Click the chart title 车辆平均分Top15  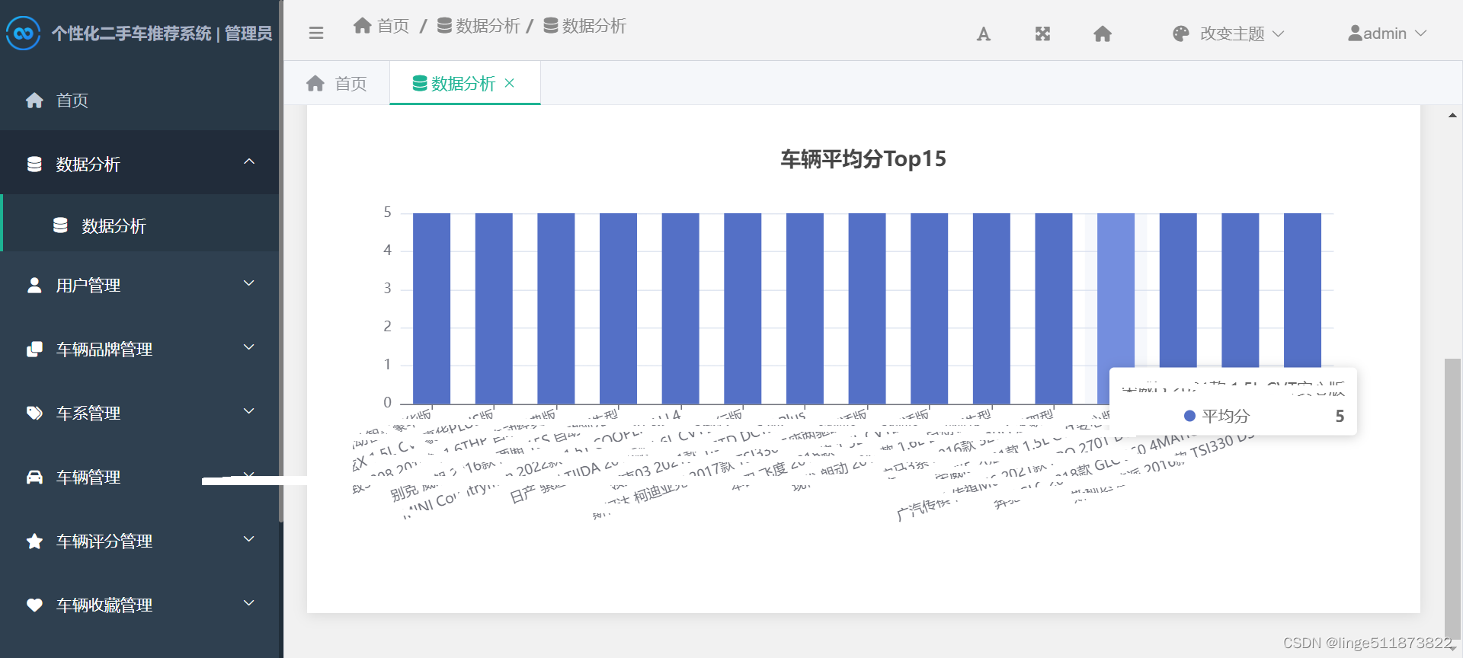point(863,158)
